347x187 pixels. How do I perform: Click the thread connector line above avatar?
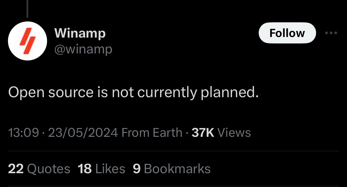(x=27, y=9)
